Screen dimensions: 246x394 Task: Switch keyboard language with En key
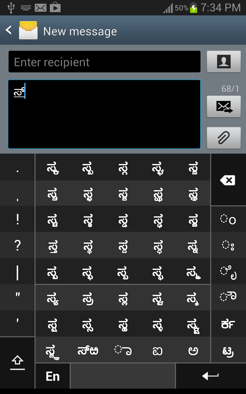[53, 376]
